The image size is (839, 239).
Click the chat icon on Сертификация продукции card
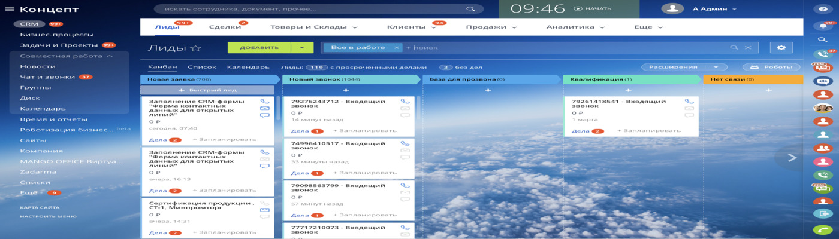point(265,217)
